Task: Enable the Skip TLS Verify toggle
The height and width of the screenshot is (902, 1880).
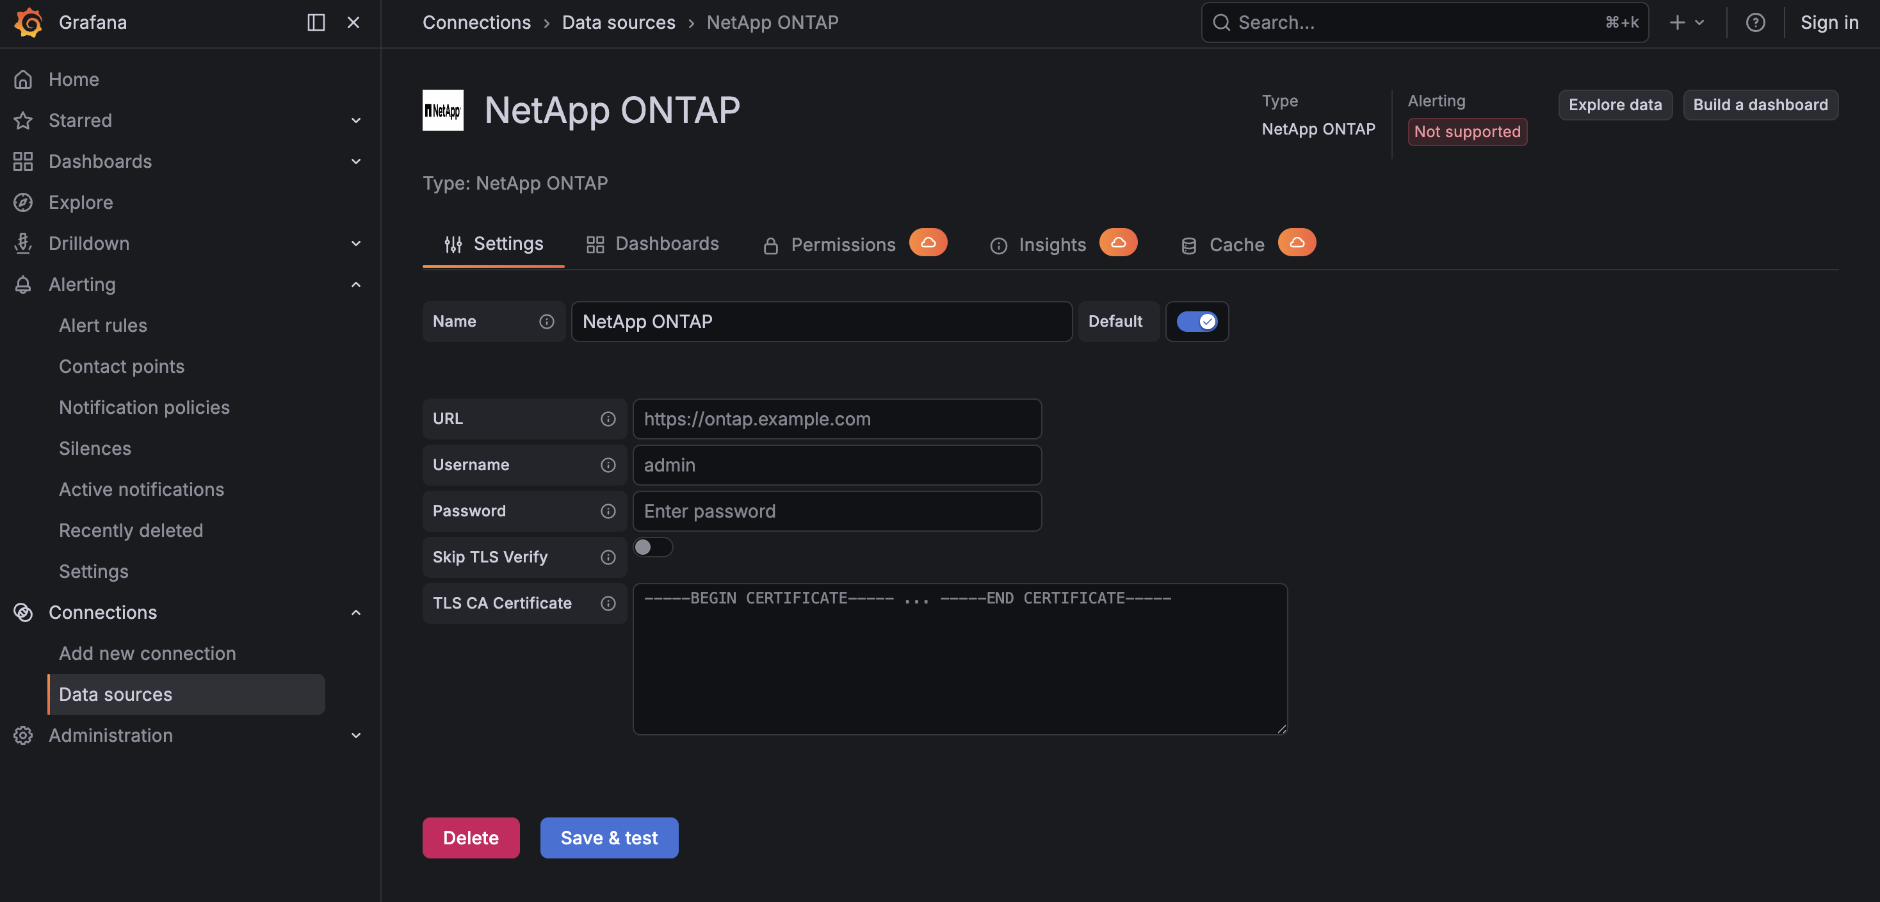Action: tap(653, 546)
